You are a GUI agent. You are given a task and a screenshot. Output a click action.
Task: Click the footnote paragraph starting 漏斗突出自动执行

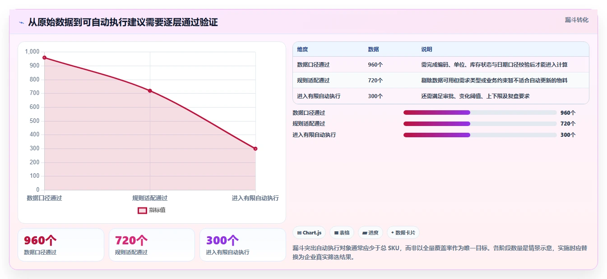pos(440,252)
